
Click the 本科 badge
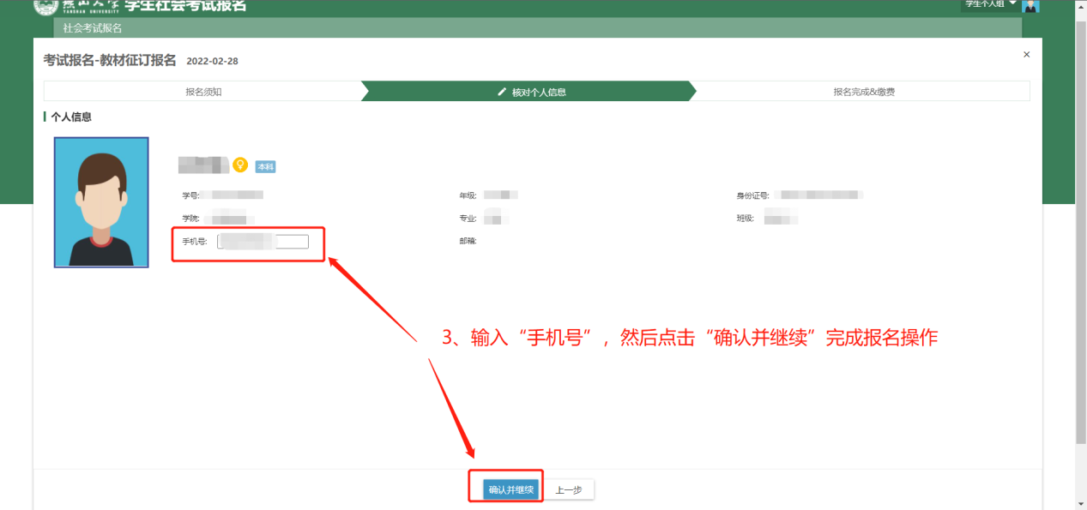pyautogui.click(x=265, y=167)
